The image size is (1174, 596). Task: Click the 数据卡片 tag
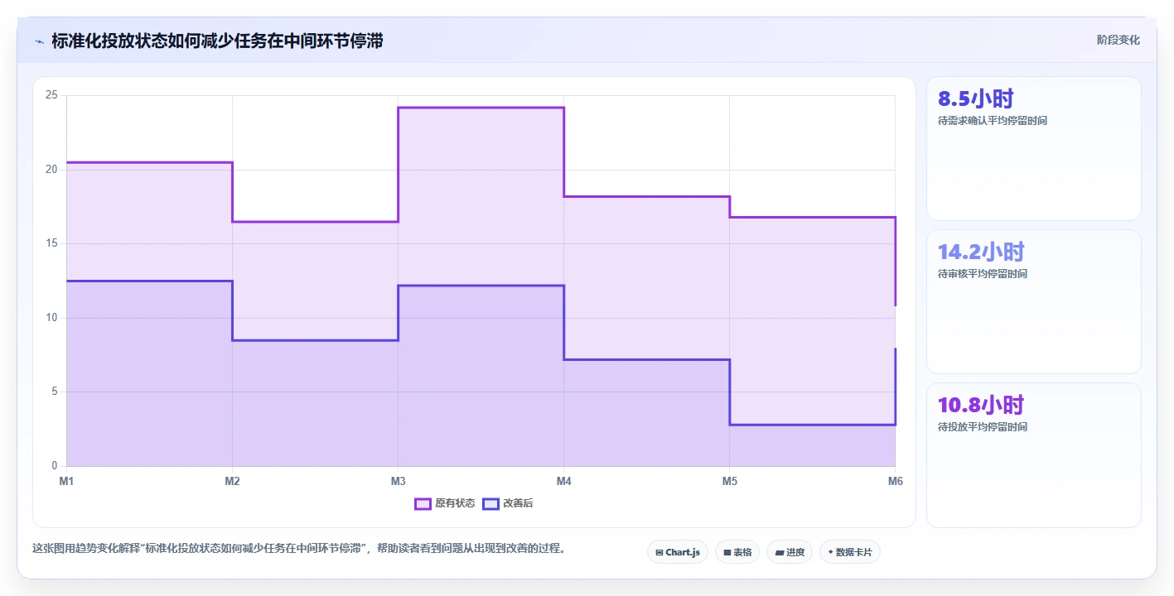coord(849,552)
